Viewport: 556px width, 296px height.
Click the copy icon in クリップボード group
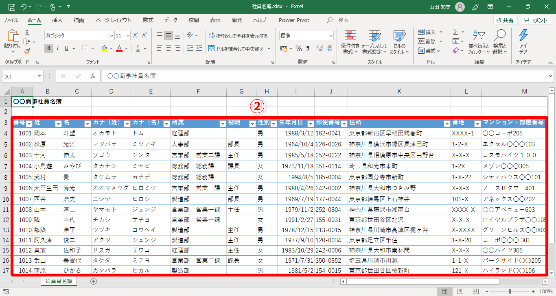point(27,42)
